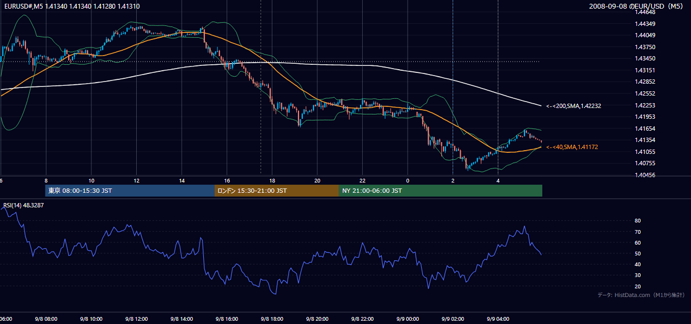Click price axis value 1.44648

coord(646,12)
